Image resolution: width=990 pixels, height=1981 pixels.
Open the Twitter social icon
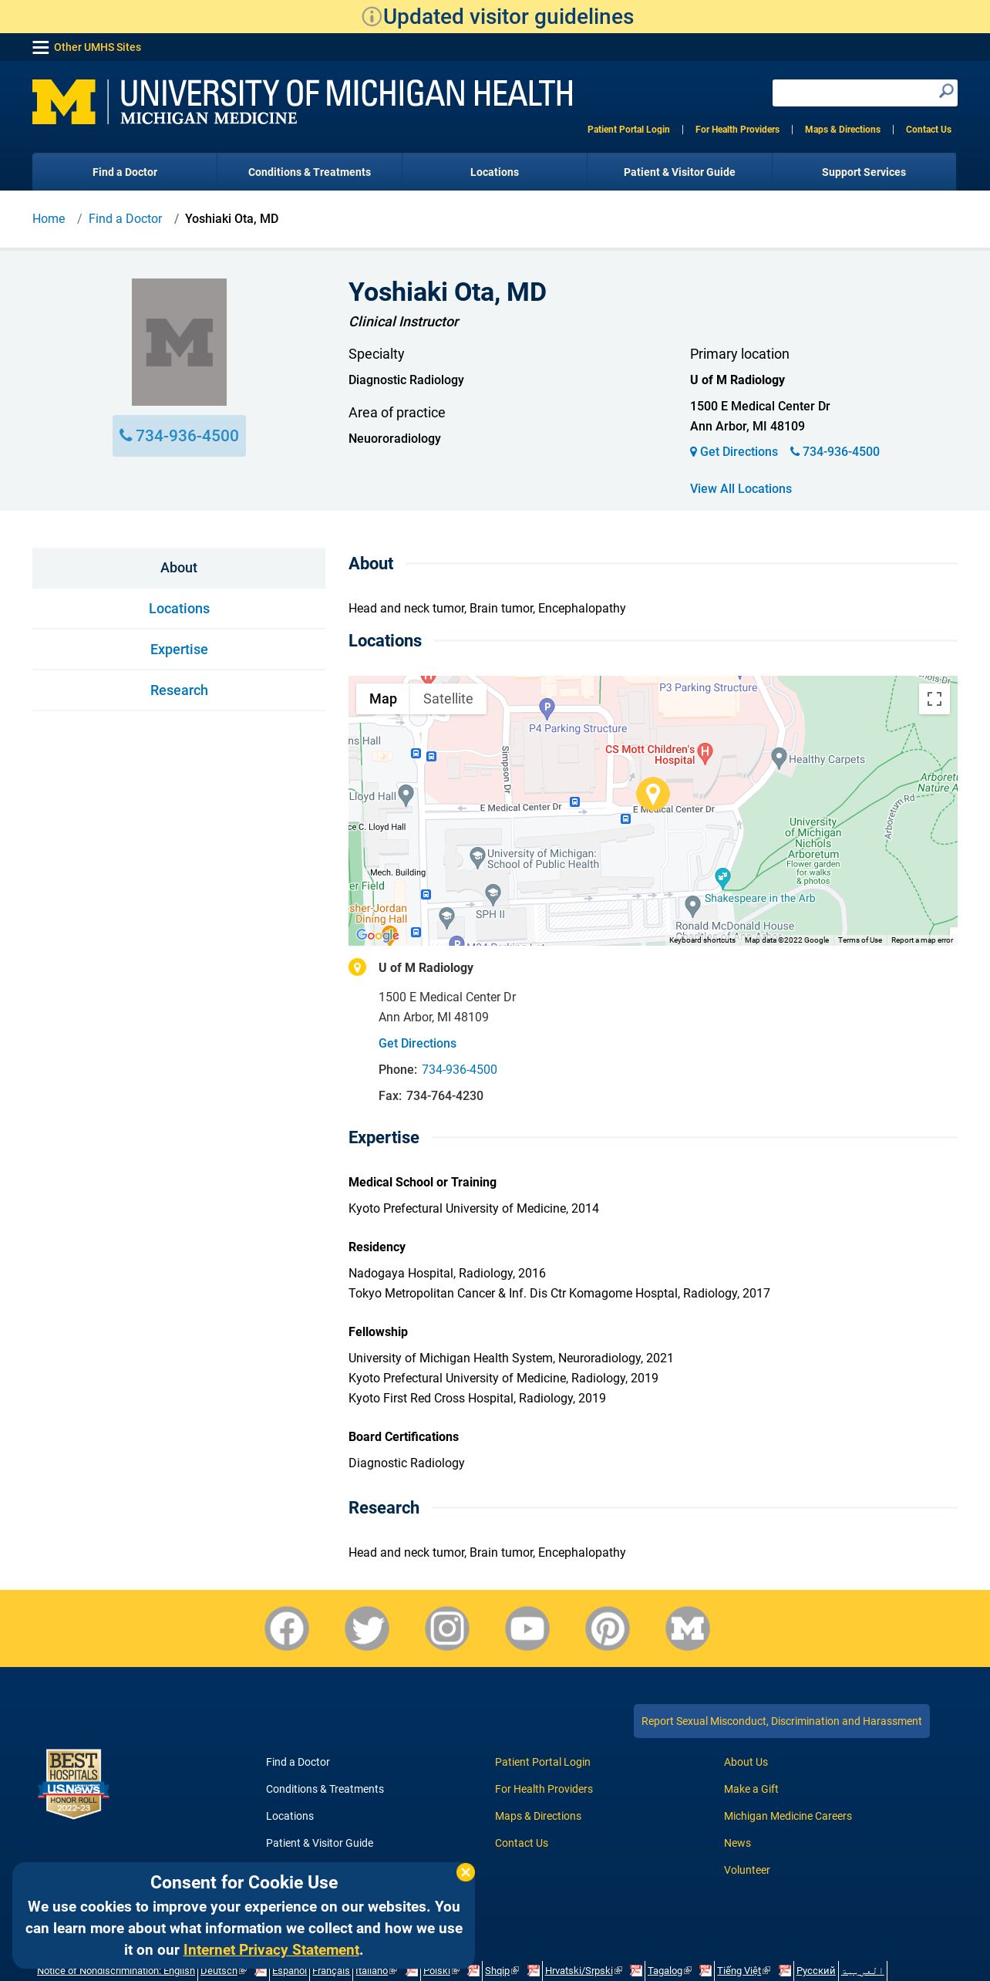point(367,1628)
